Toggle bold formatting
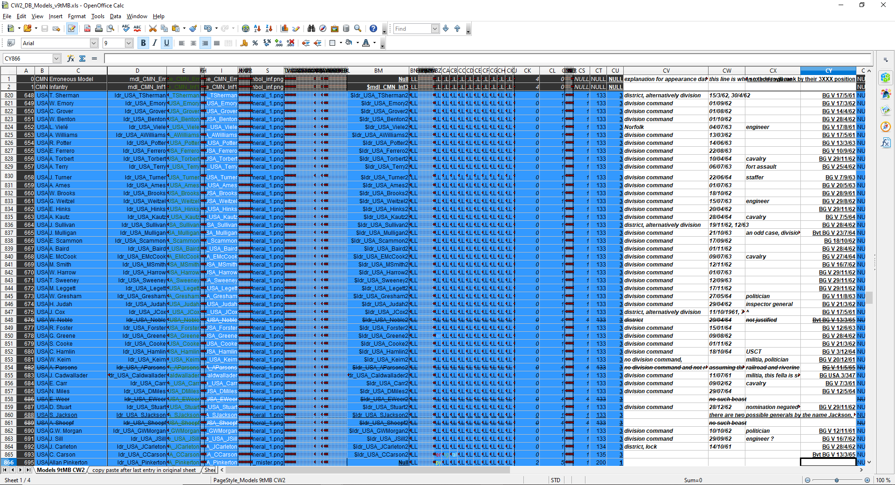 click(x=143, y=43)
